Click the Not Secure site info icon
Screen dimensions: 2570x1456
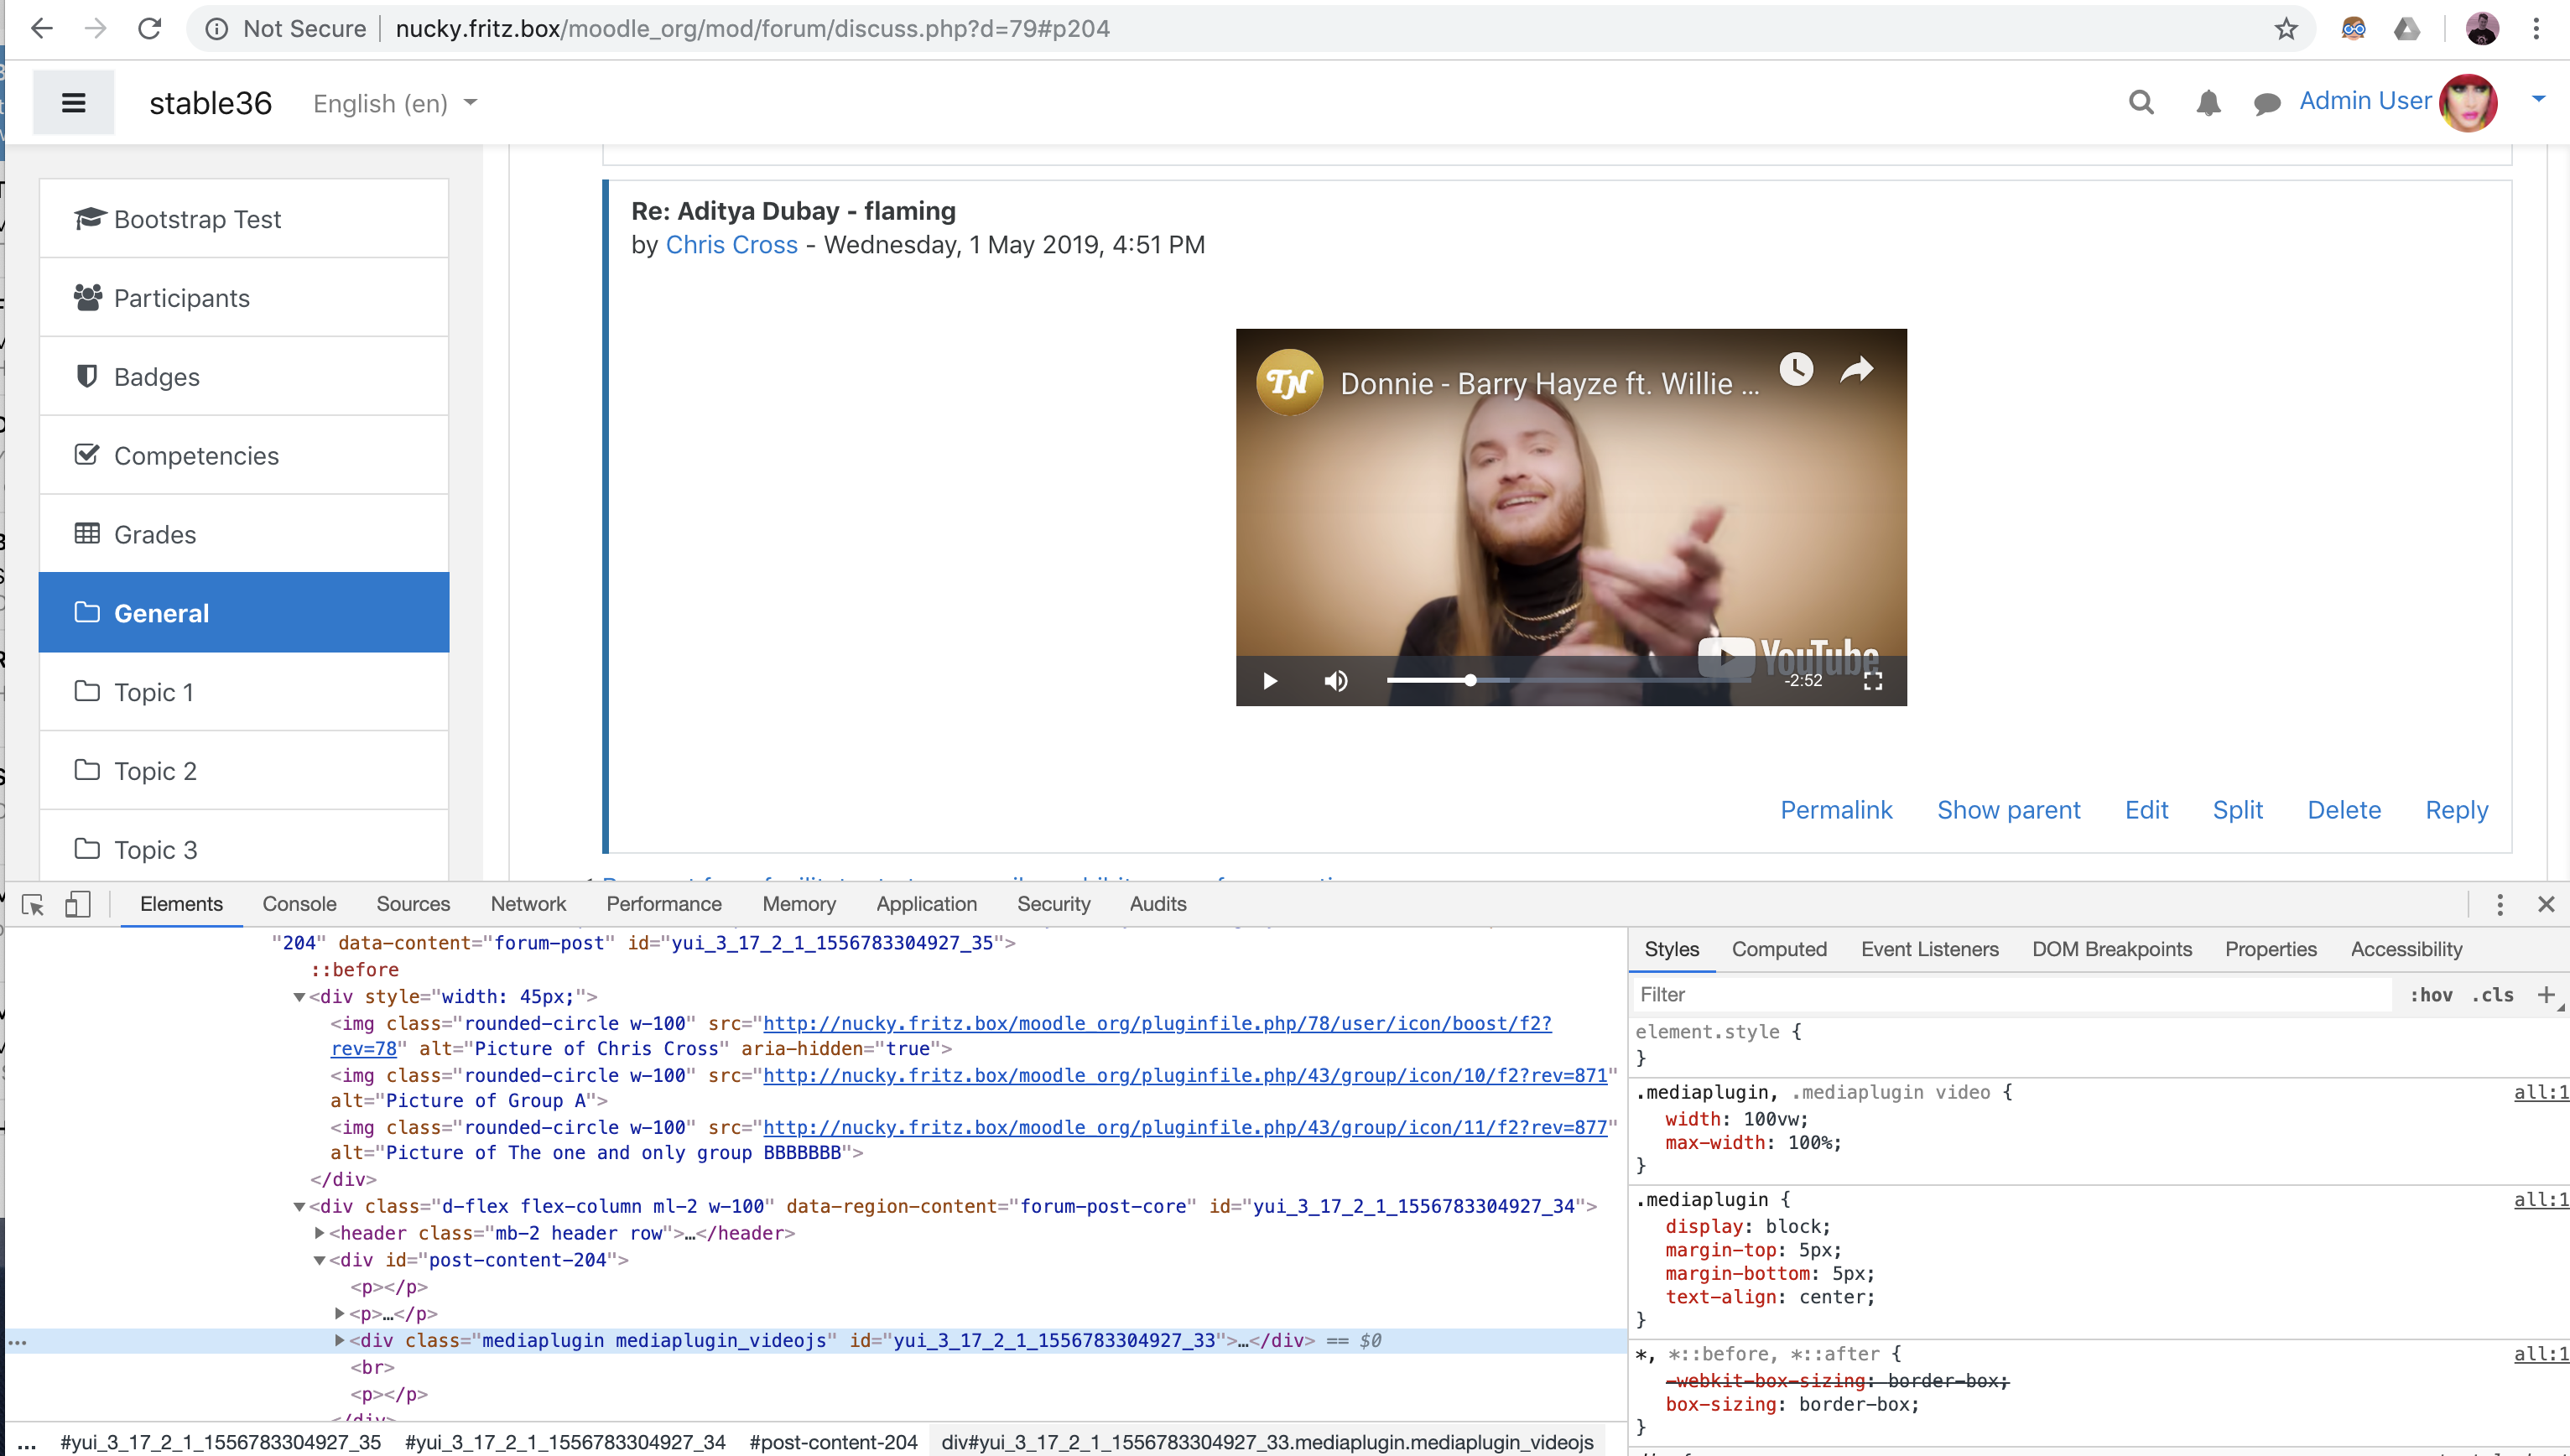[x=216, y=29]
